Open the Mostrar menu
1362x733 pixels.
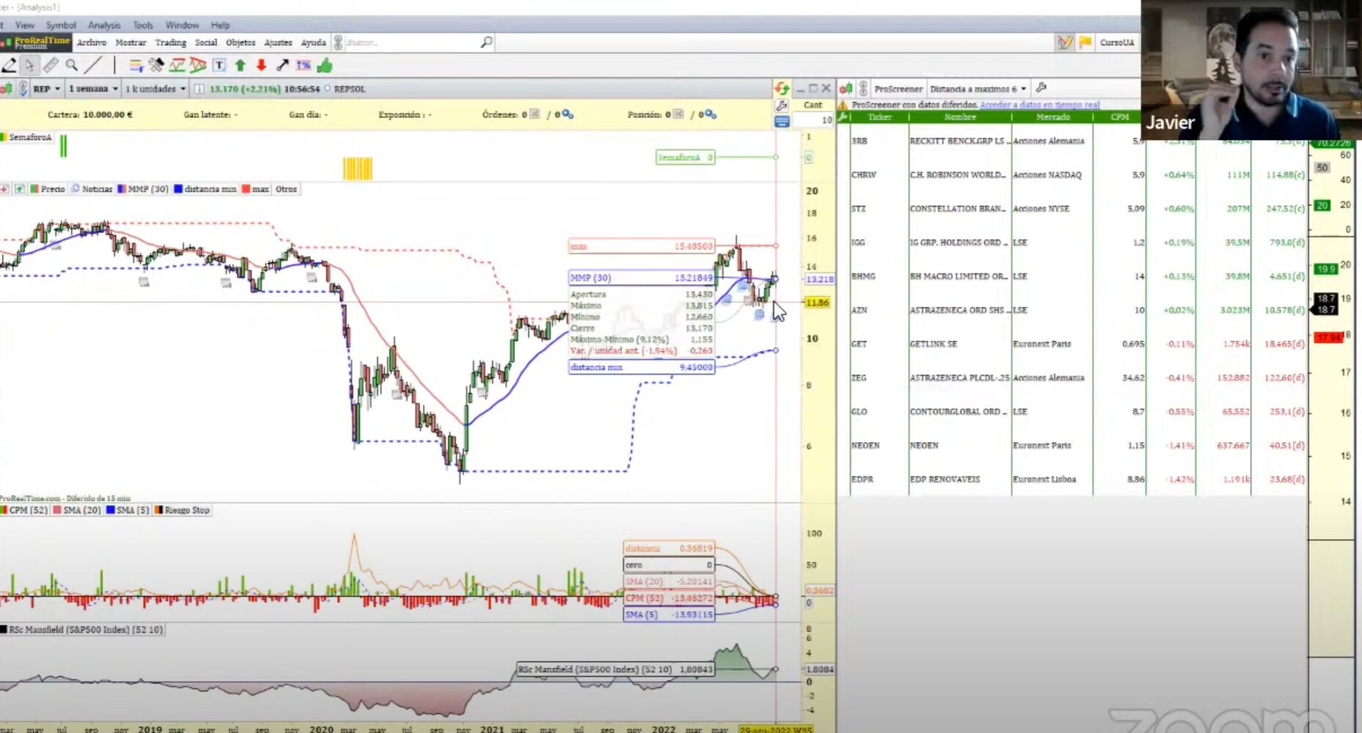pos(131,43)
